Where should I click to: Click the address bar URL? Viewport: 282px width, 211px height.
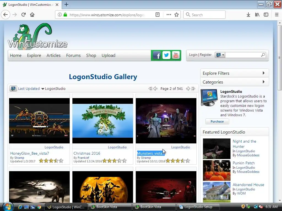click(107, 15)
